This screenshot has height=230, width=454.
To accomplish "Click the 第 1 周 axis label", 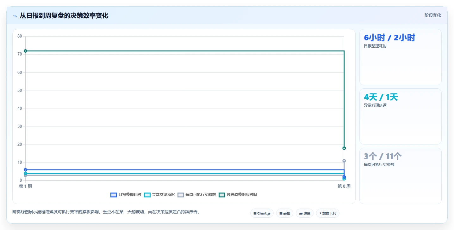I will pyautogui.click(x=26, y=186).
